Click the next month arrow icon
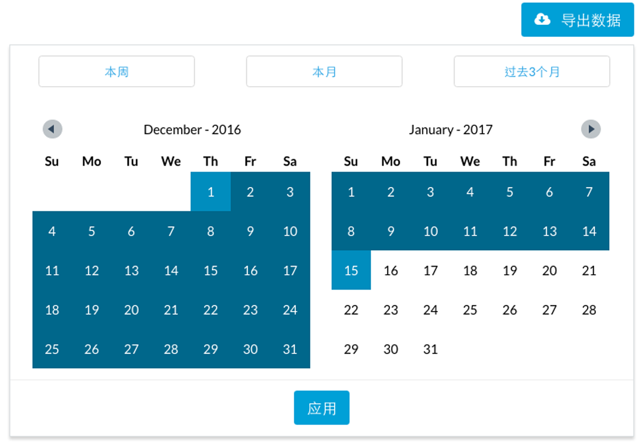This screenshot has height=447, width=641. pos(591,129)
